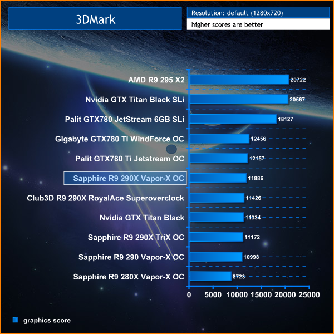Click the axis tick label 20000
Screen dimensions: 334x334
285,295
